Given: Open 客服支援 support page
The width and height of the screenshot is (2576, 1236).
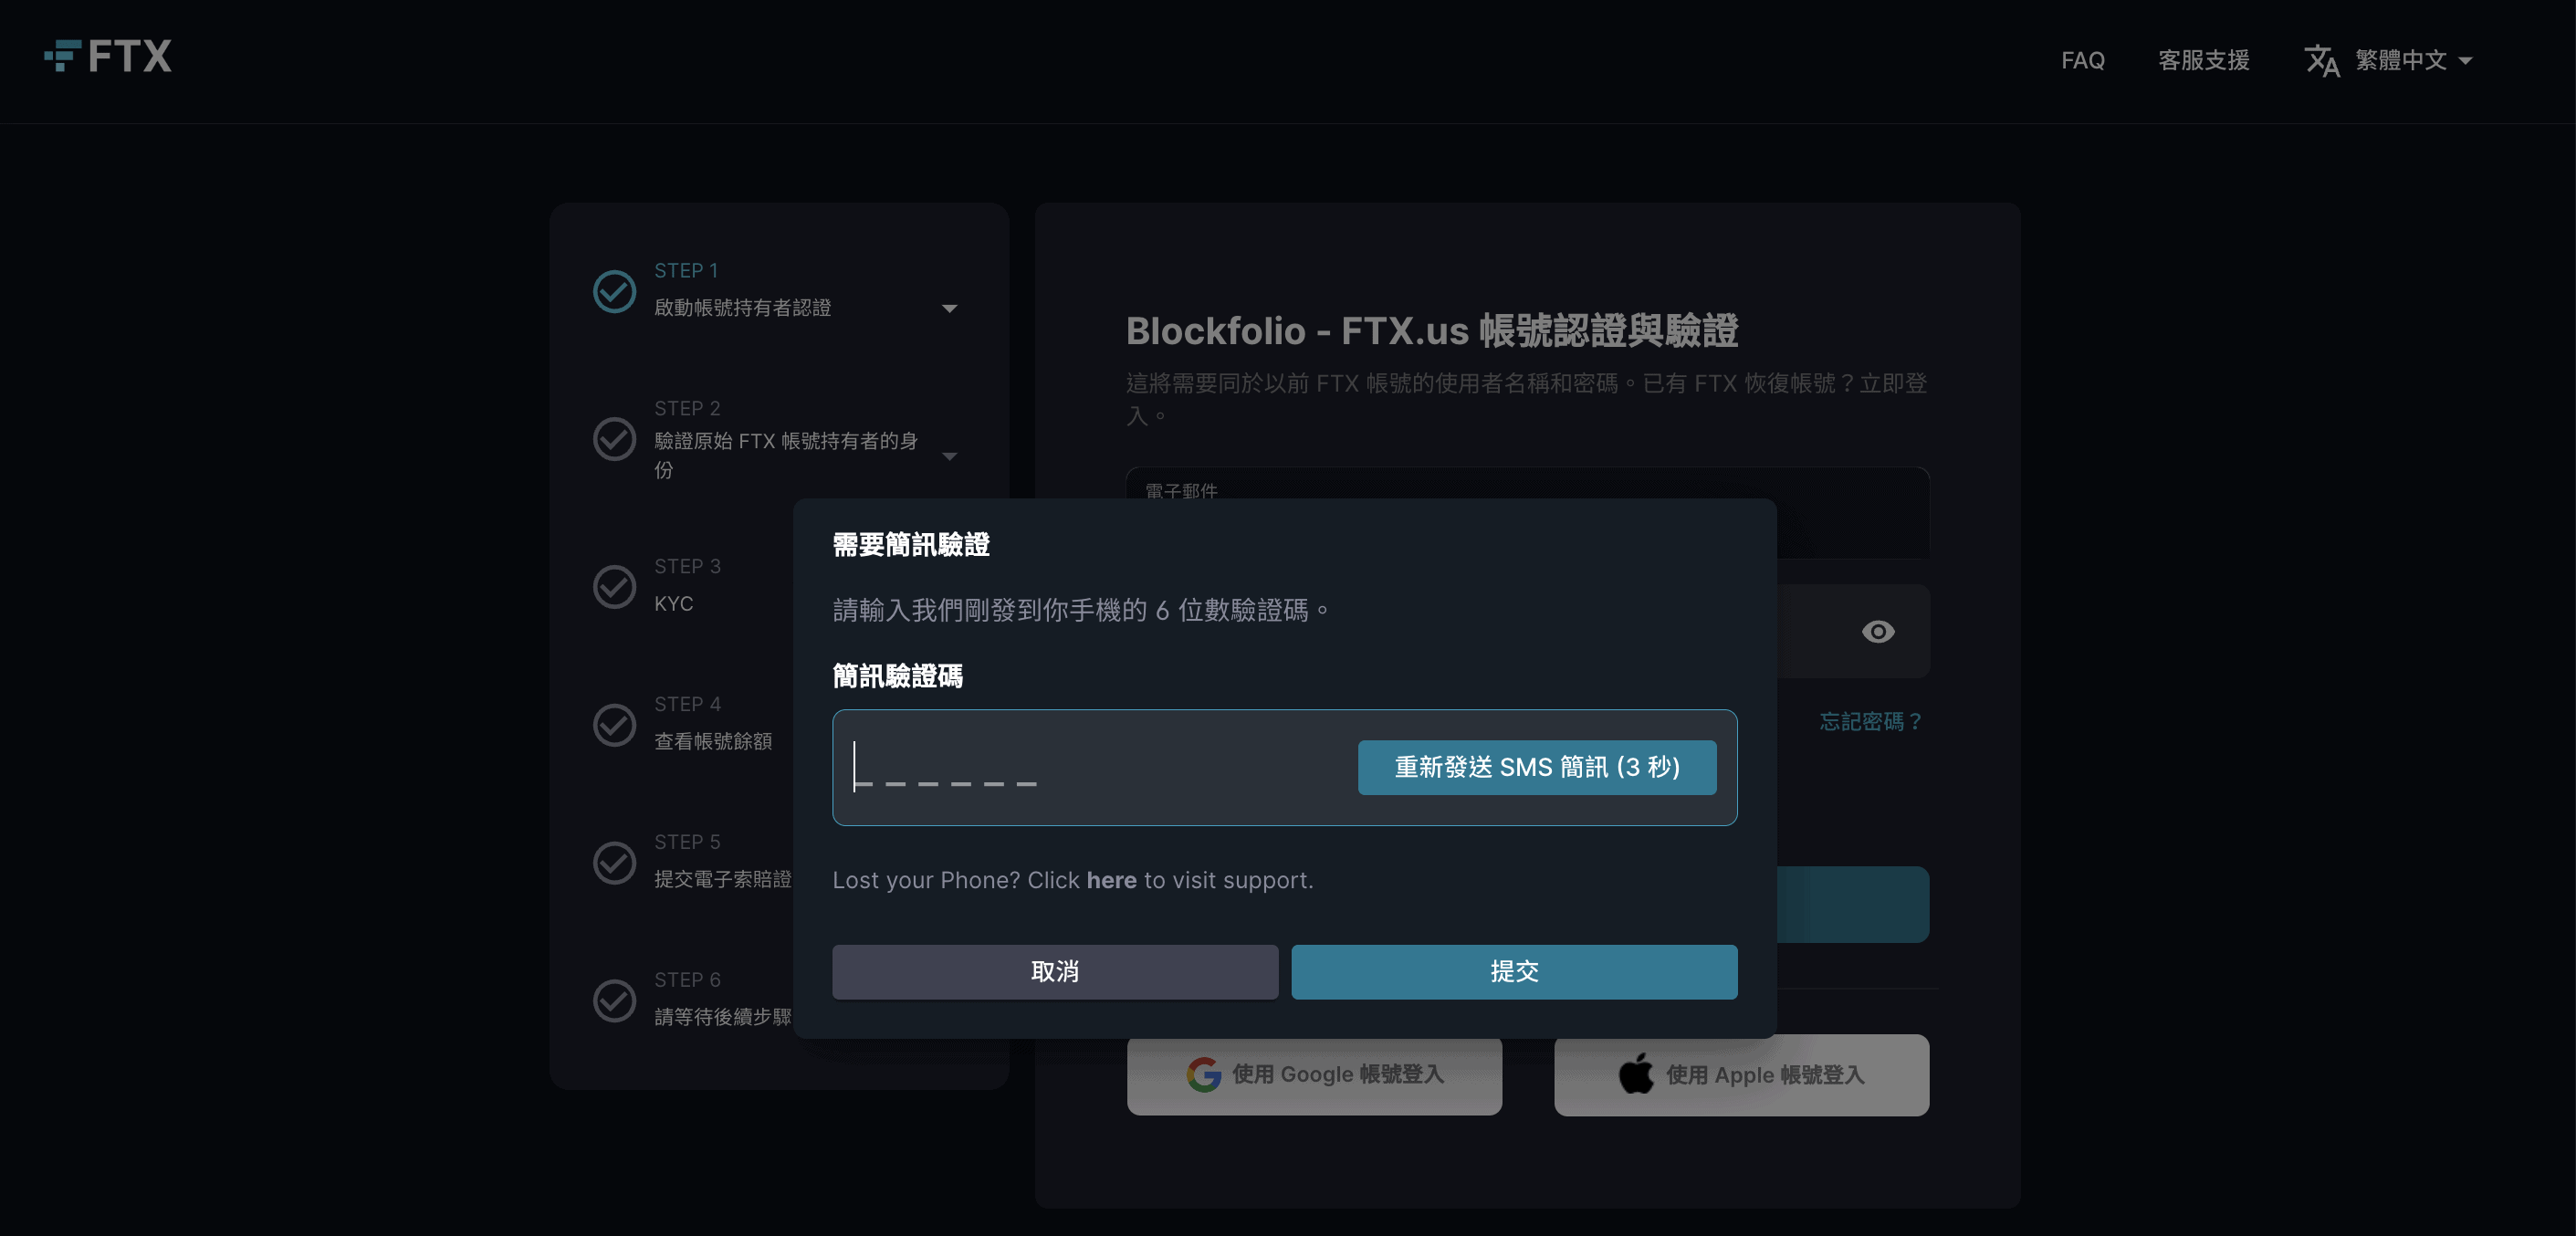Looking at the screenshot, I should click(x=2204, y=60).
